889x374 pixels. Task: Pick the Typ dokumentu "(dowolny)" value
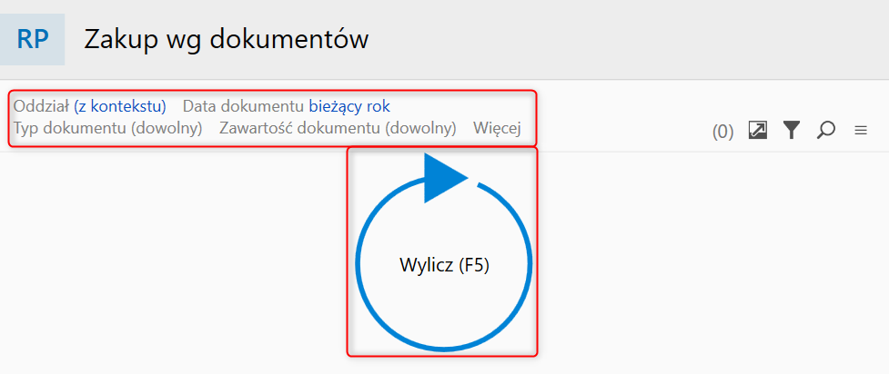coord(166,128)
